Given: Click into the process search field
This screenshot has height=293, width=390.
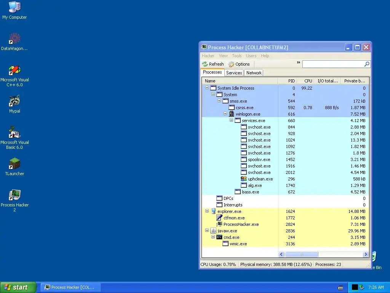Looking at the screenshot, I should [x=333, y=64].
